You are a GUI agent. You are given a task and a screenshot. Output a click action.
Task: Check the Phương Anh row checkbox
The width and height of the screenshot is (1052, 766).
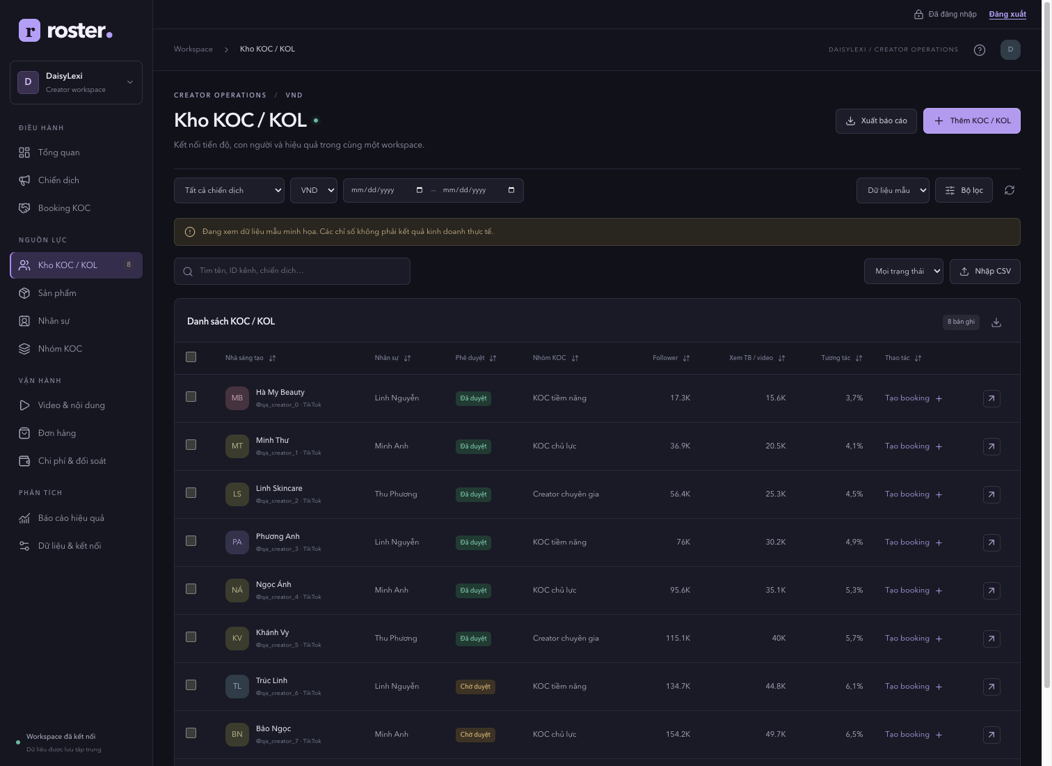[191, 541]
